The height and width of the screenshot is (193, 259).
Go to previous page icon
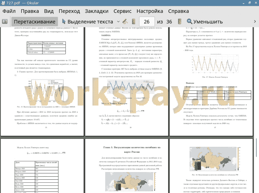coord(134,22)
